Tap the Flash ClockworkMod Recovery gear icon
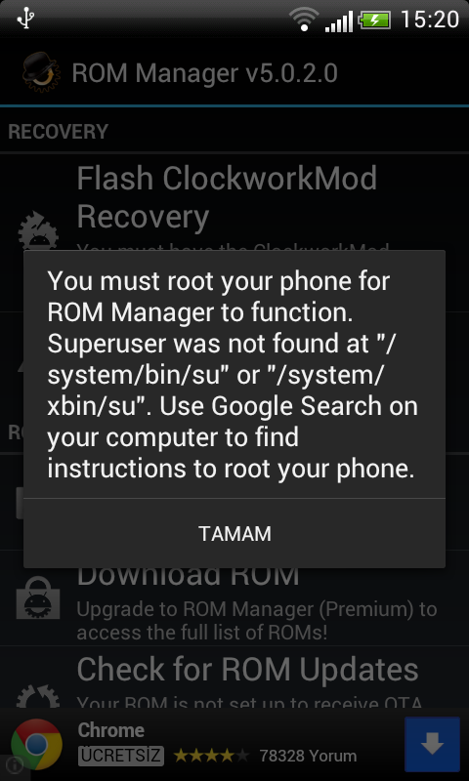Screen dimensions: 469x781 [x=38, y=230]
